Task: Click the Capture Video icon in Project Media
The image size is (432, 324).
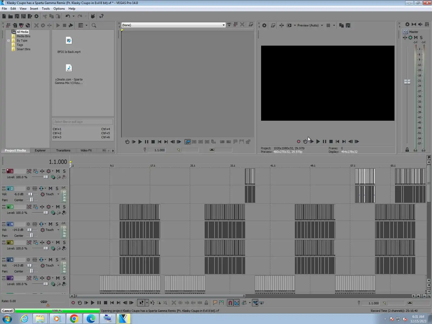Action: coord(21,25)
